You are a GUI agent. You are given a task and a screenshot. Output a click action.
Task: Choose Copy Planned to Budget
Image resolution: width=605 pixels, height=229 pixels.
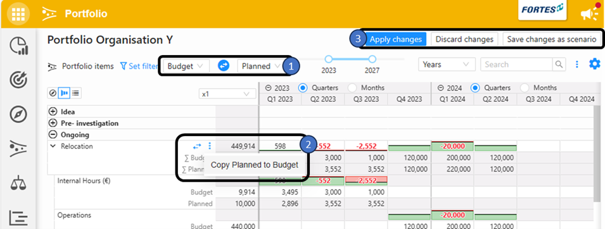pyautogui.click(x=255, y=165)
